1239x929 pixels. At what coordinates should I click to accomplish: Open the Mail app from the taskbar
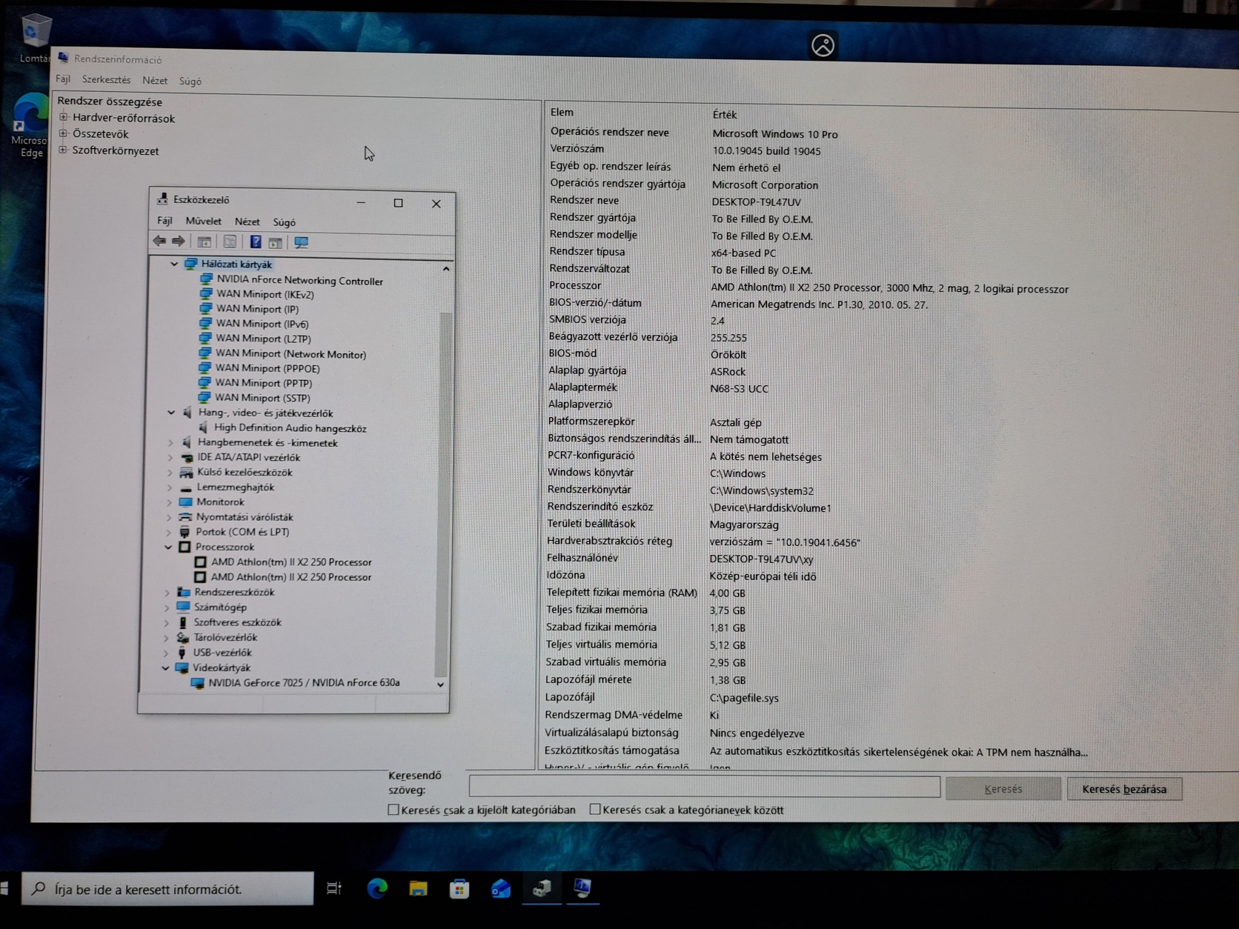pyautogui.click(x=501, y=888)
